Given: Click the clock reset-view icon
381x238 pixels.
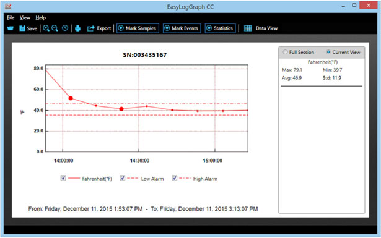Looking at the screenshot, I should [x=65, y=28].
